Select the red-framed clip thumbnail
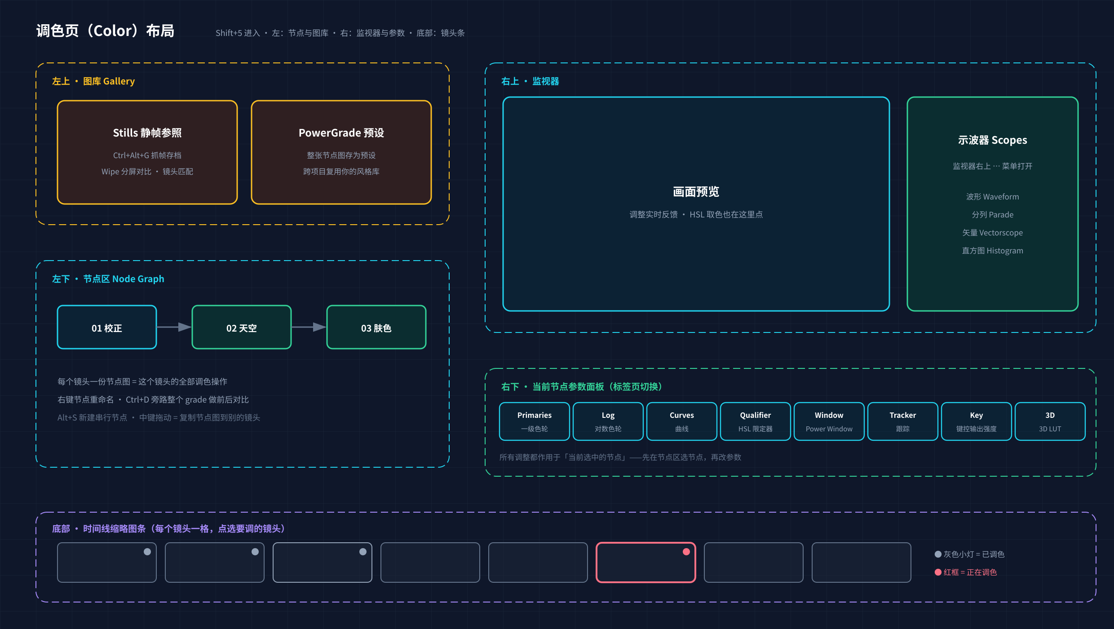 click(645, 563)
